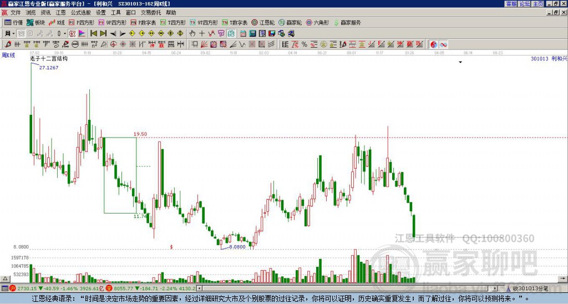Click the 论坛 forum link

524,4
